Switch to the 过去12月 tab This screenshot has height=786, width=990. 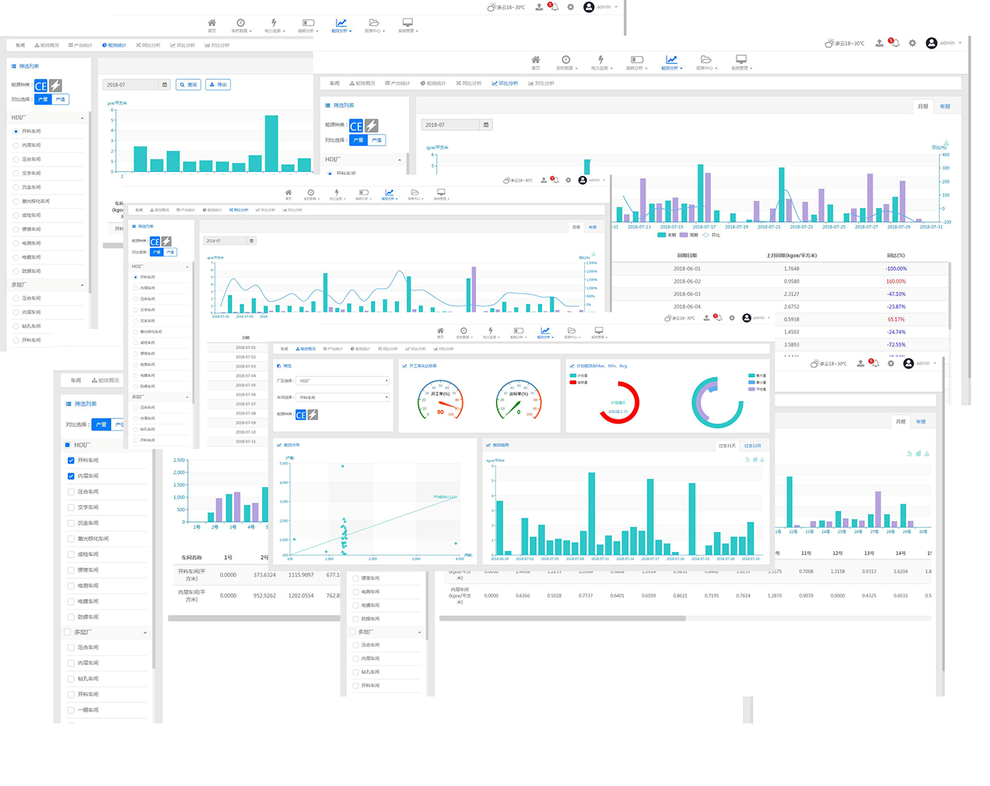click(x=753, y=445)
